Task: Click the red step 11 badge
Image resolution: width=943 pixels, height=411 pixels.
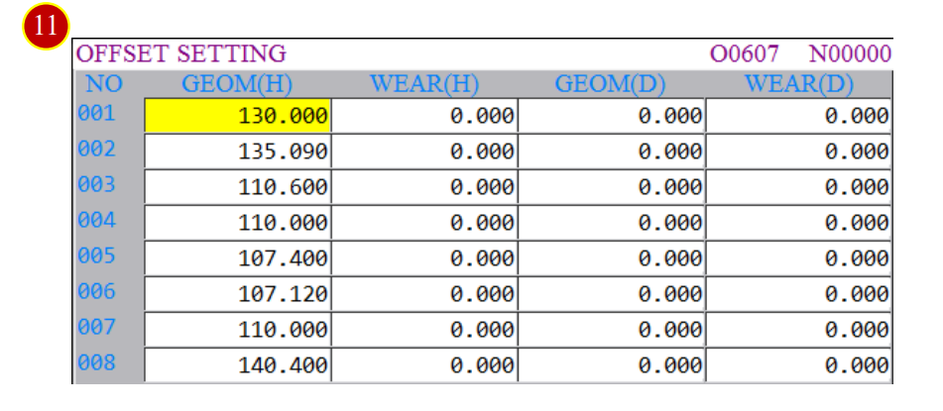Action: tap(46, 27)
